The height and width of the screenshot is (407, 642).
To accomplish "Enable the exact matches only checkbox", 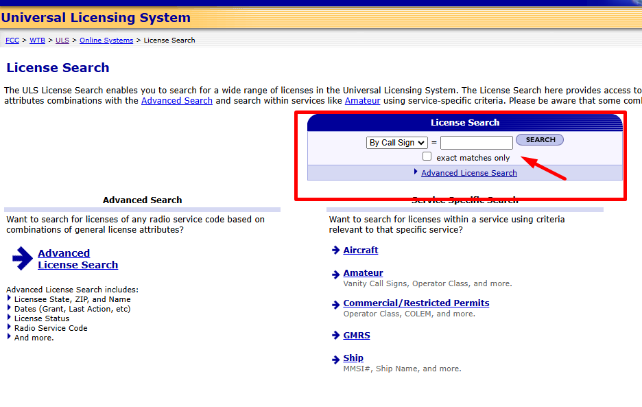I will click(x=427, y=156).
